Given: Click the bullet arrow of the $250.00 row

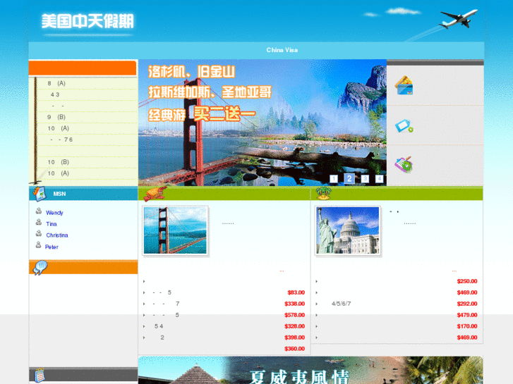Looking at the screenshot, I should (x=317, y=281).
